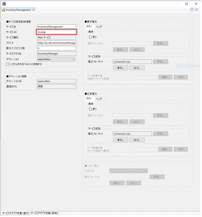Open the disabled フォルト名 dropdown
The image size is (202, 217).
point(128,171)
